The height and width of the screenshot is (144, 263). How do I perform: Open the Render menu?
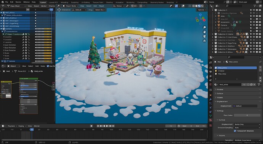coord(18,2)
